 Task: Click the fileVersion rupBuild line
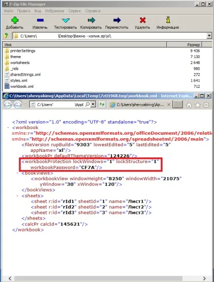coord(96,145)
